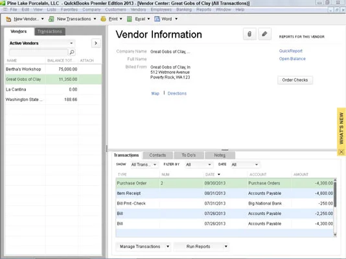Screen dimensions: 346x259
Task: Select the Item Receipt transaction row
Action: 224,194
